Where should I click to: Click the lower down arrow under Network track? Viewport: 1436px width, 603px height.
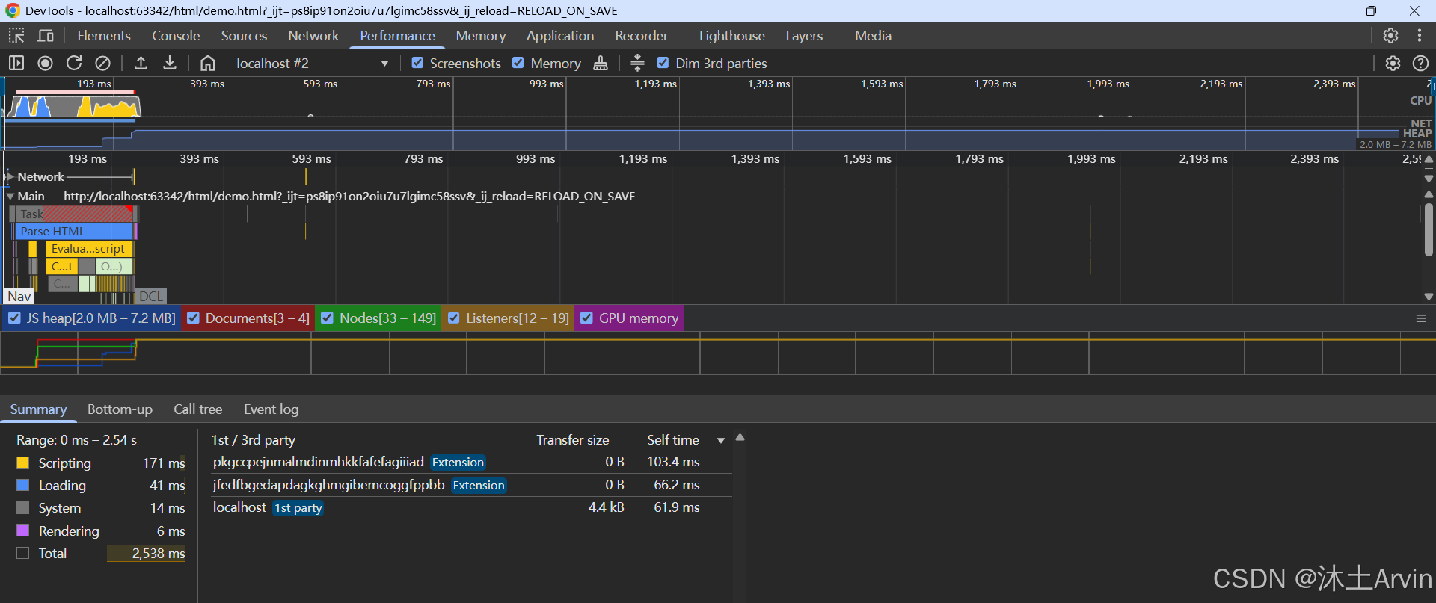coord(1429,179)
